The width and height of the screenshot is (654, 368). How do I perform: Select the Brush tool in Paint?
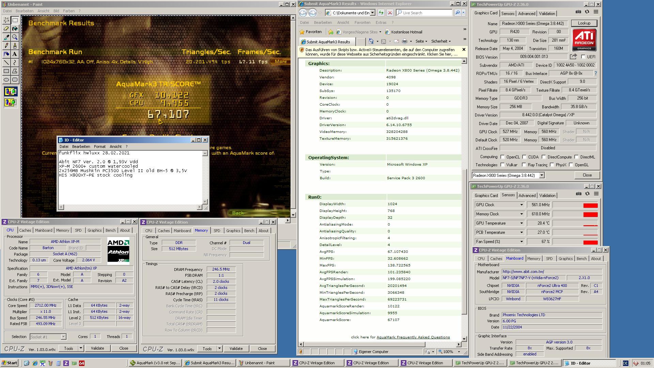pyautogui.click(x=15, y=46)
